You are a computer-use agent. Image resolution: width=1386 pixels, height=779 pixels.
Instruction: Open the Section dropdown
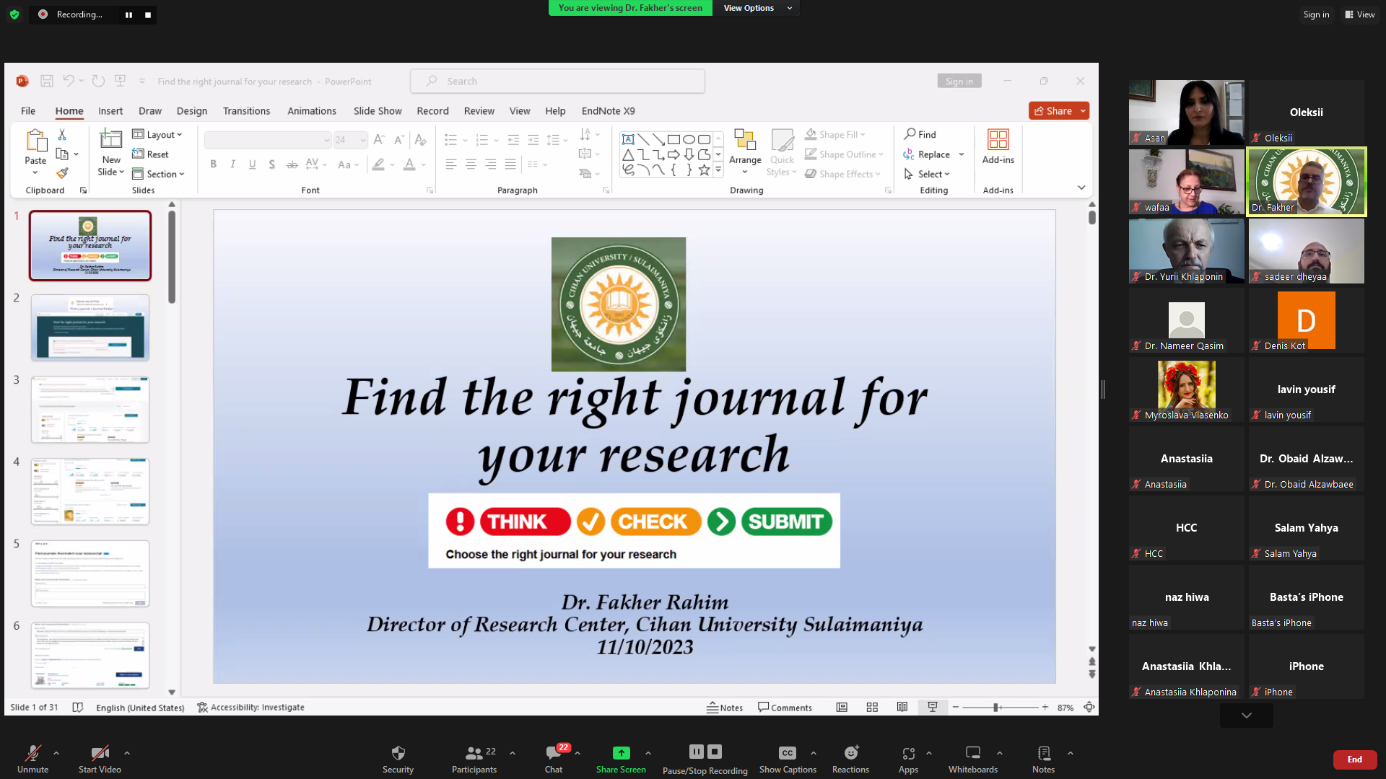(x=159, y=174)
